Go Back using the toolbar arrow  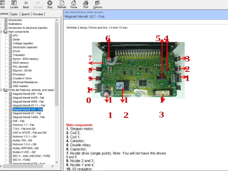coord(26,4)
